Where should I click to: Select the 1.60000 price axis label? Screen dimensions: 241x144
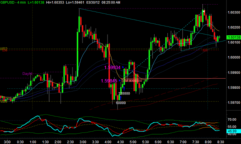[x=234, y=57]
